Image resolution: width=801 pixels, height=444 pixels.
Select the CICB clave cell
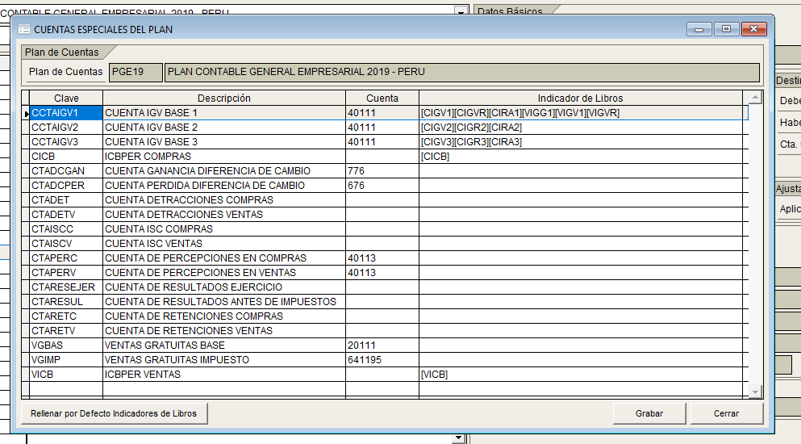point(66,157)
